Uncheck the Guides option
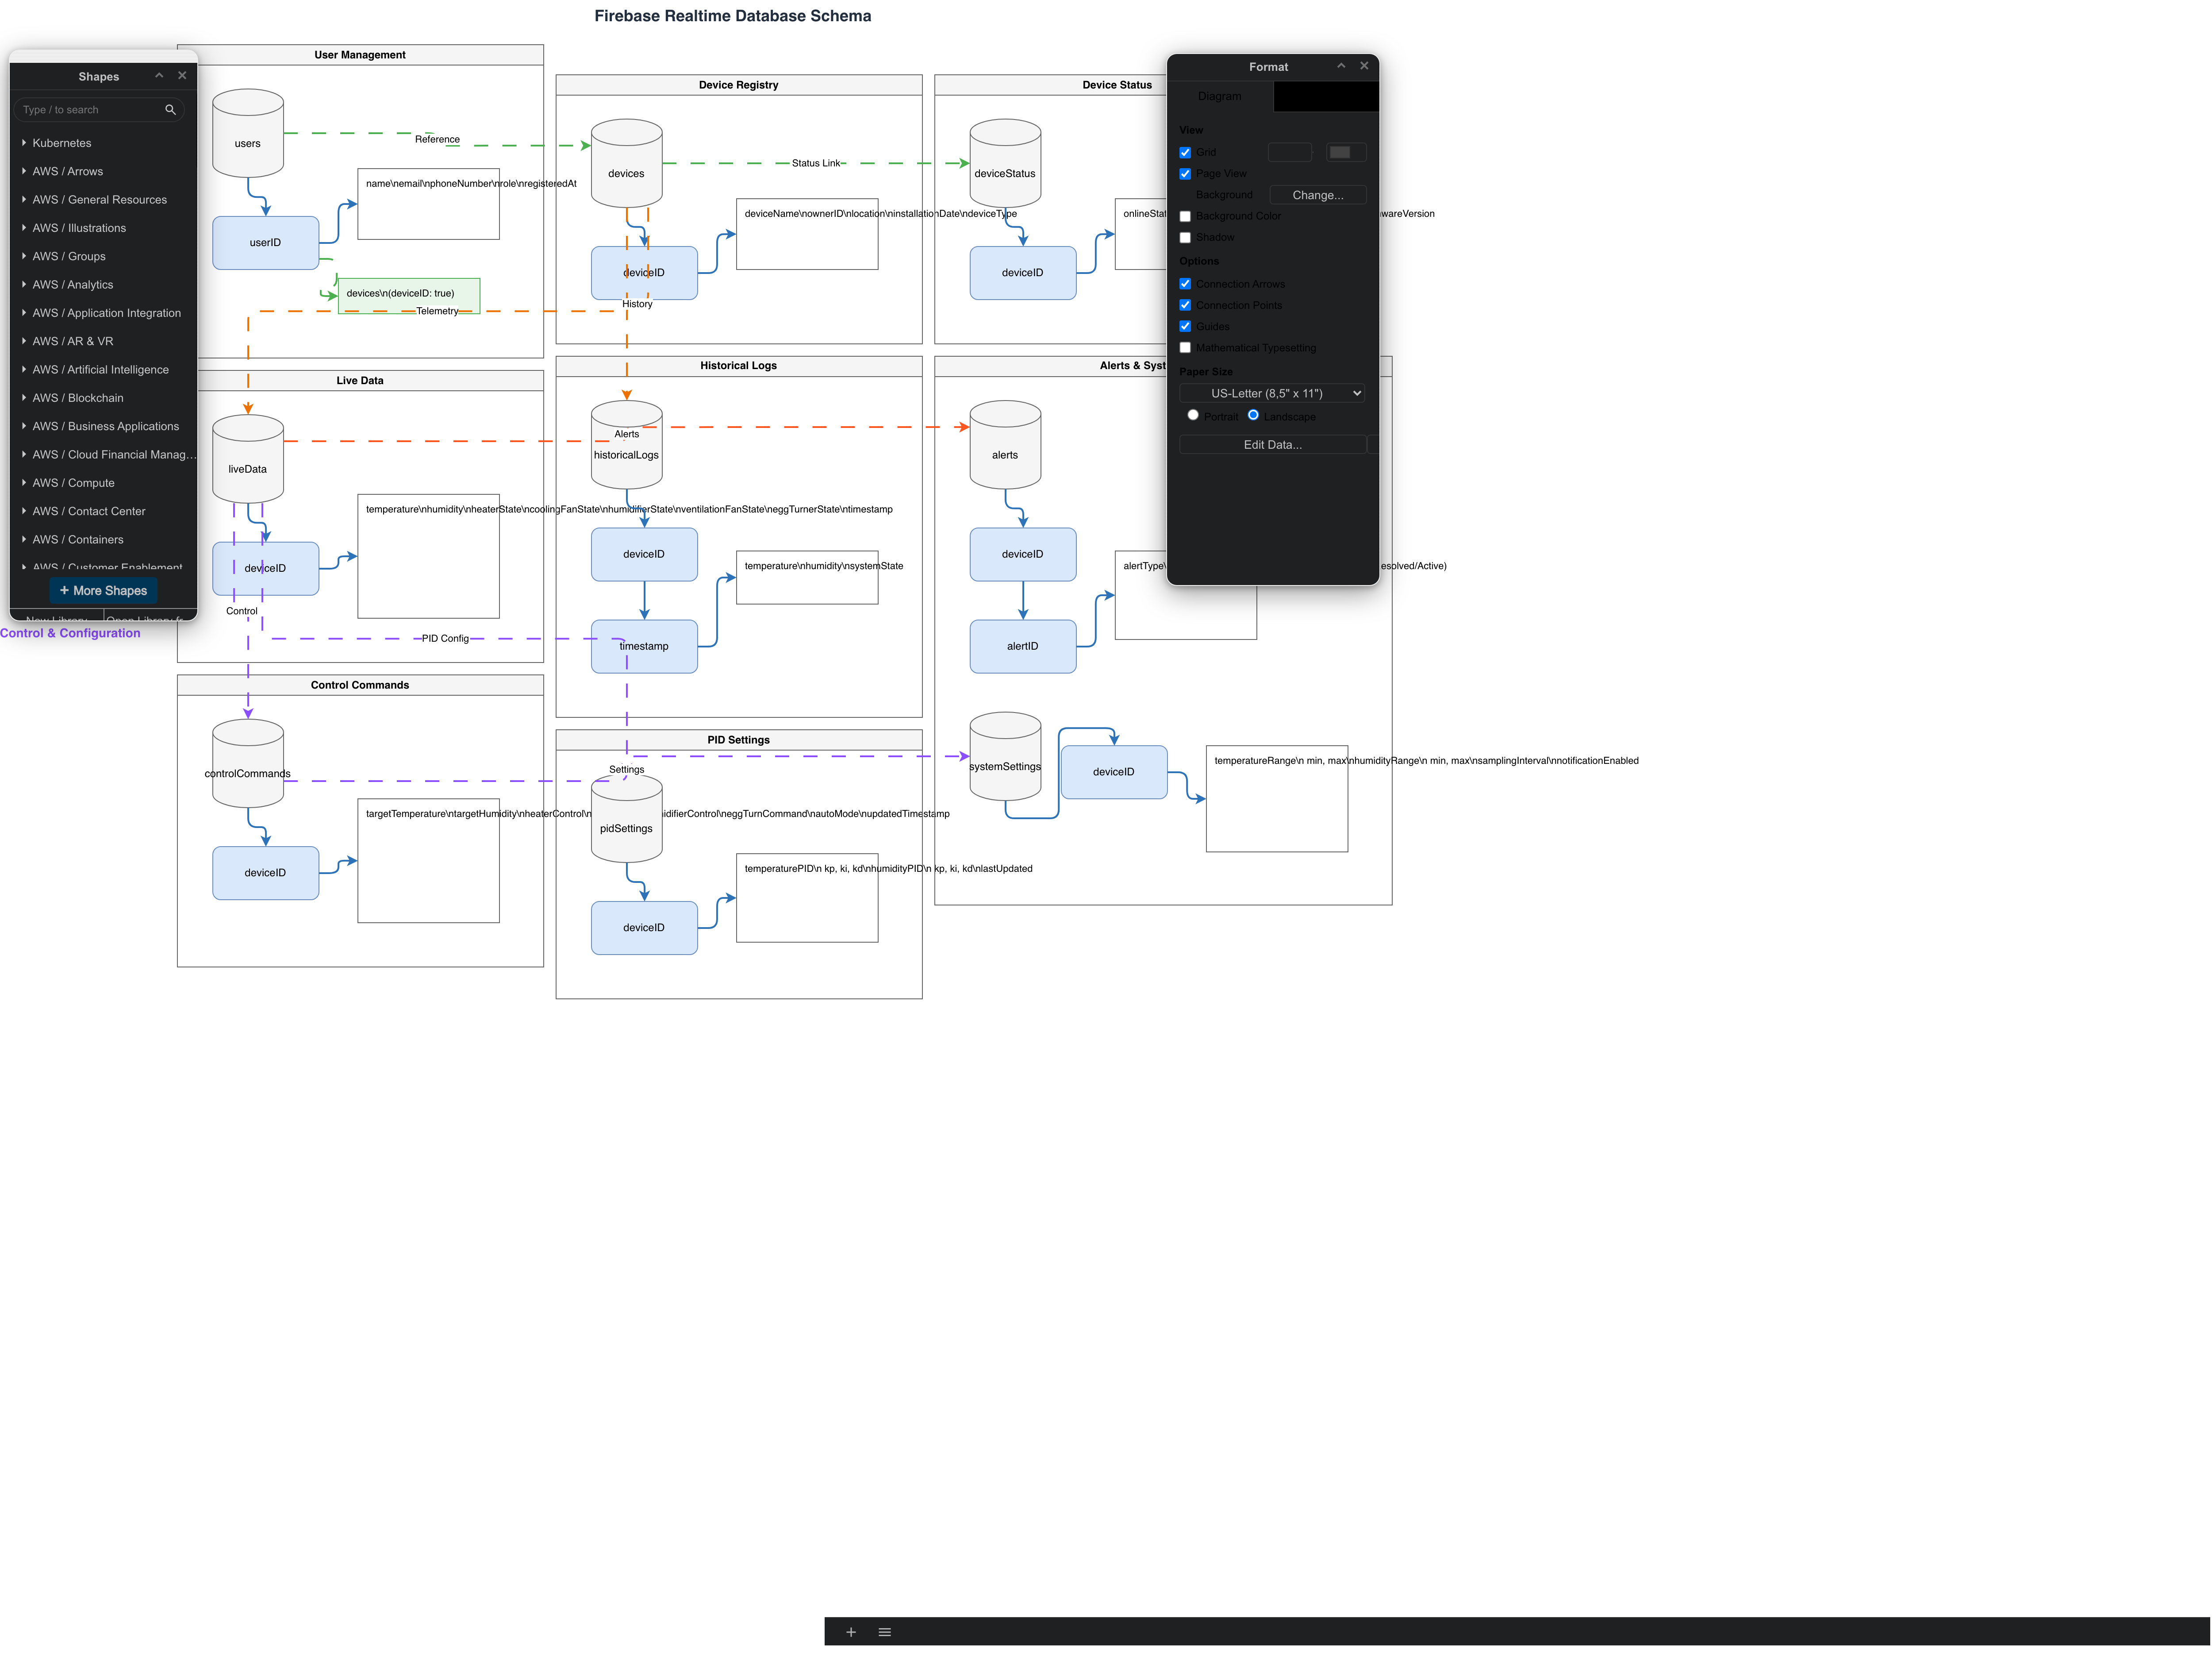This screenshot has height=1664, width=2212. [x=1185, y=326]
